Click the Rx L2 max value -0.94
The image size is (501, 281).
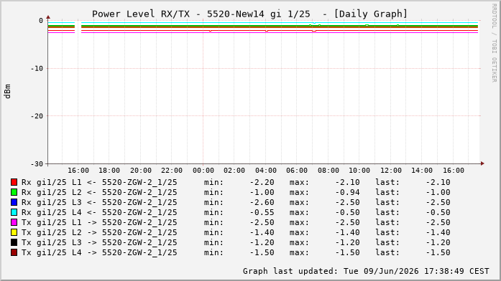[347, 192]
